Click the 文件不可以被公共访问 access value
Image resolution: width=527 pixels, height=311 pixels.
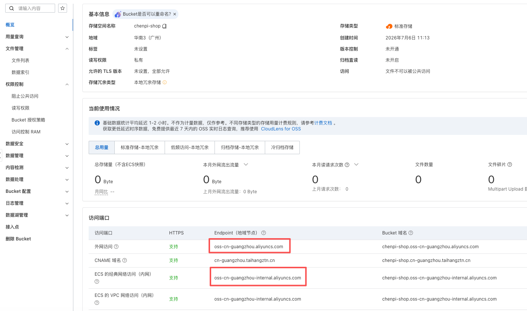[x=408, y=71]
